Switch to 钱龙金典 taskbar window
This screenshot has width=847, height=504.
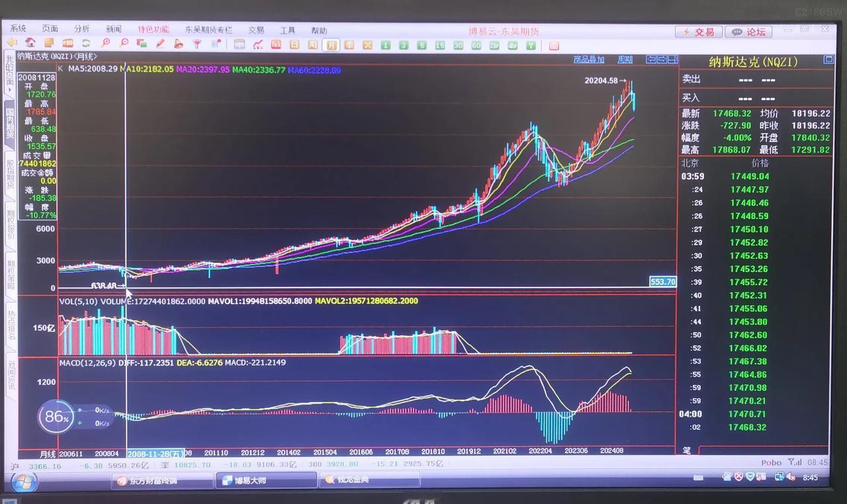tap(370, 480)
